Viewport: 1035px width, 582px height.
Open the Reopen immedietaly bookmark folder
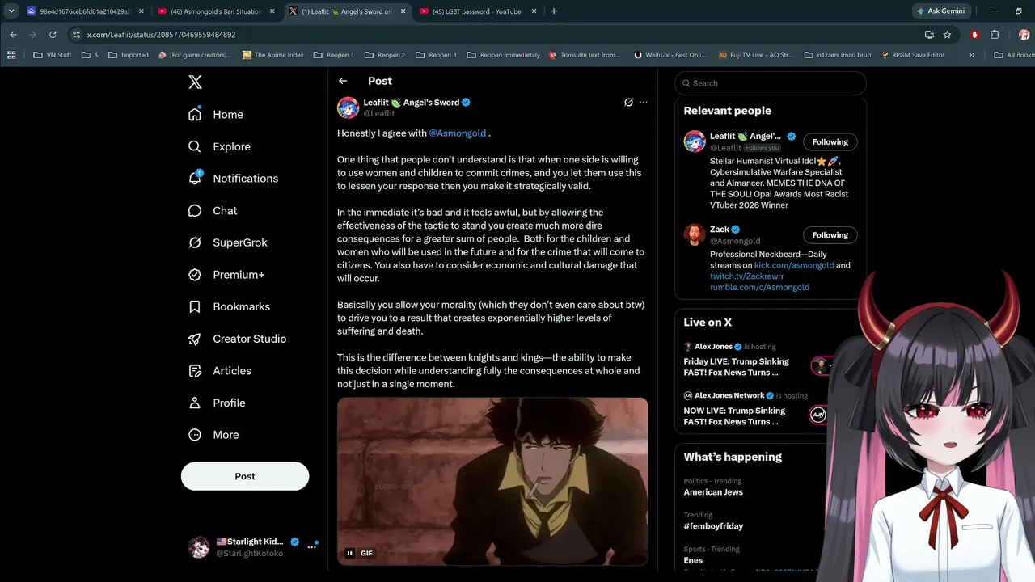503,55
